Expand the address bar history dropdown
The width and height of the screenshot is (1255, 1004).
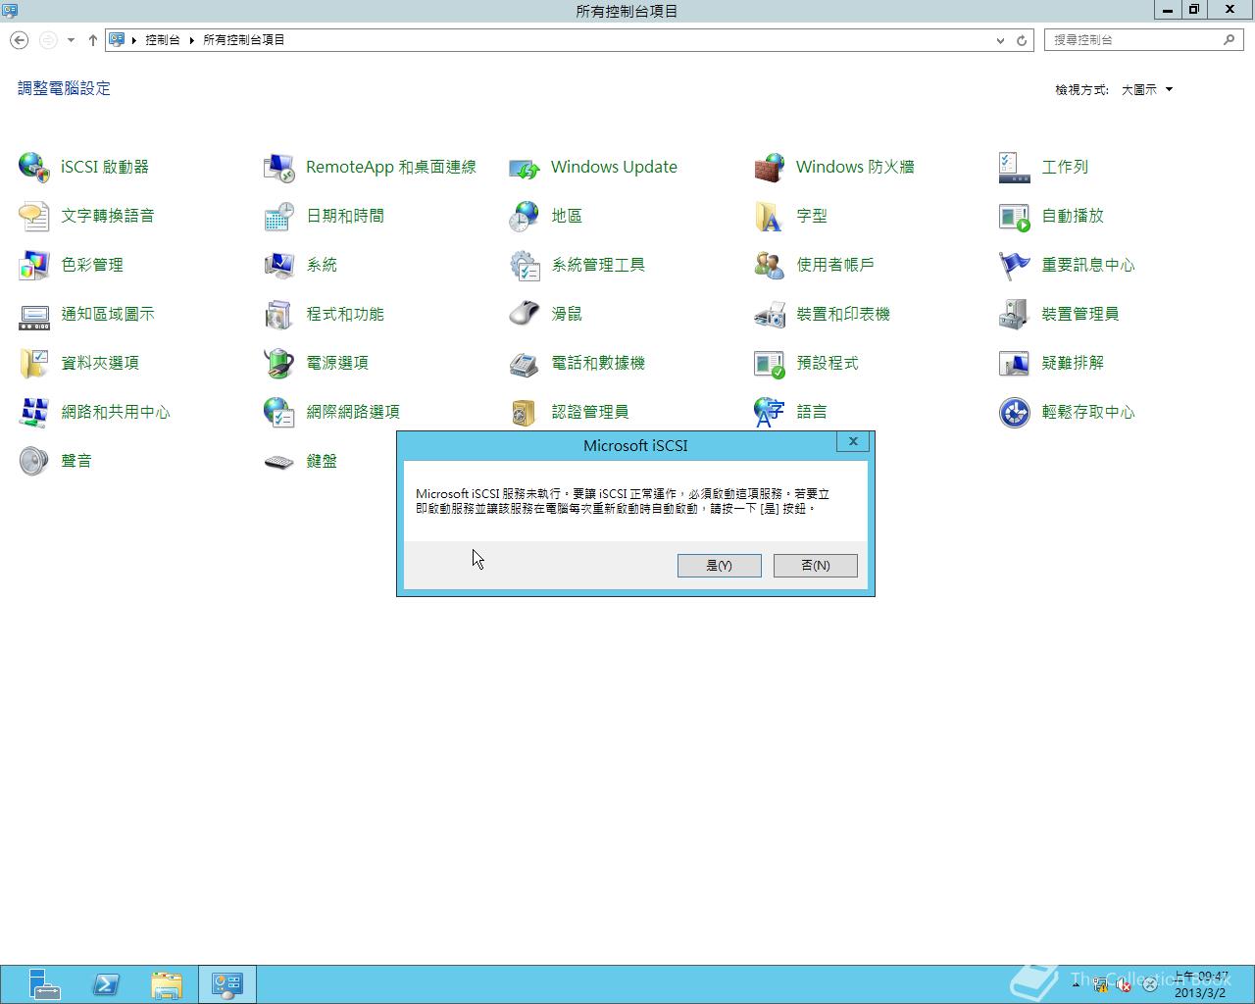click(1000, 40)
